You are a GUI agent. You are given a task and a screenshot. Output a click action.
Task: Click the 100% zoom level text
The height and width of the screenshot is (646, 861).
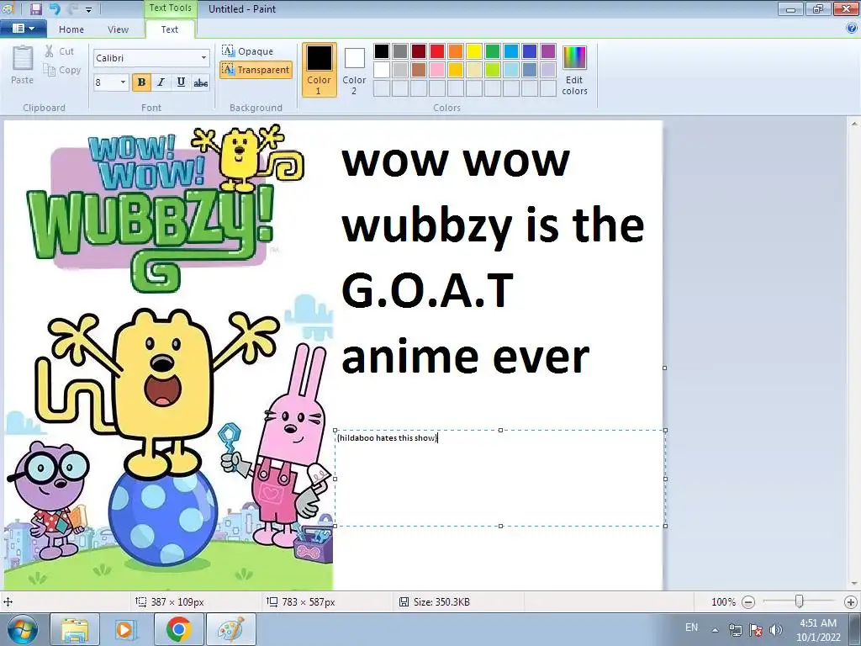click(723, 602)
